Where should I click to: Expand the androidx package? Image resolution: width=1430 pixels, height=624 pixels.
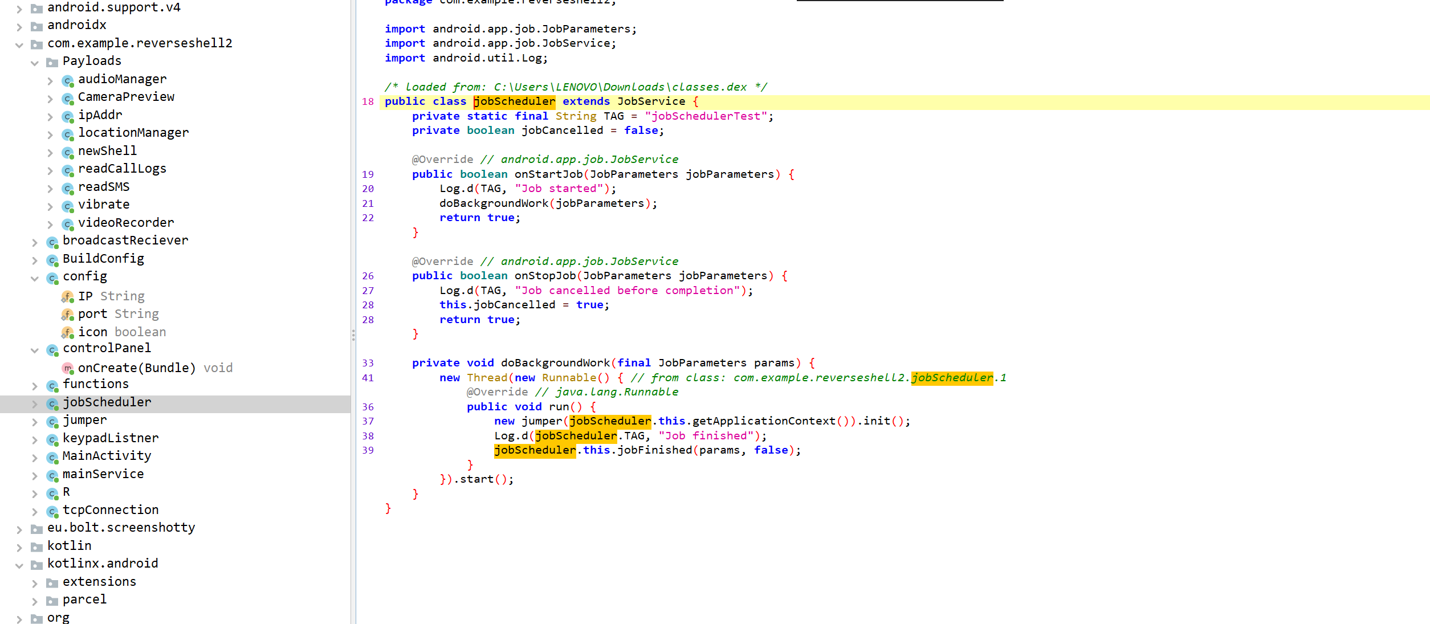19,27
